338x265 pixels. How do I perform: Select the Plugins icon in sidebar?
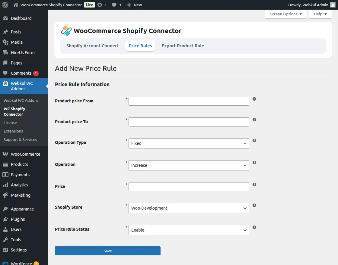(x=6, y=219)
